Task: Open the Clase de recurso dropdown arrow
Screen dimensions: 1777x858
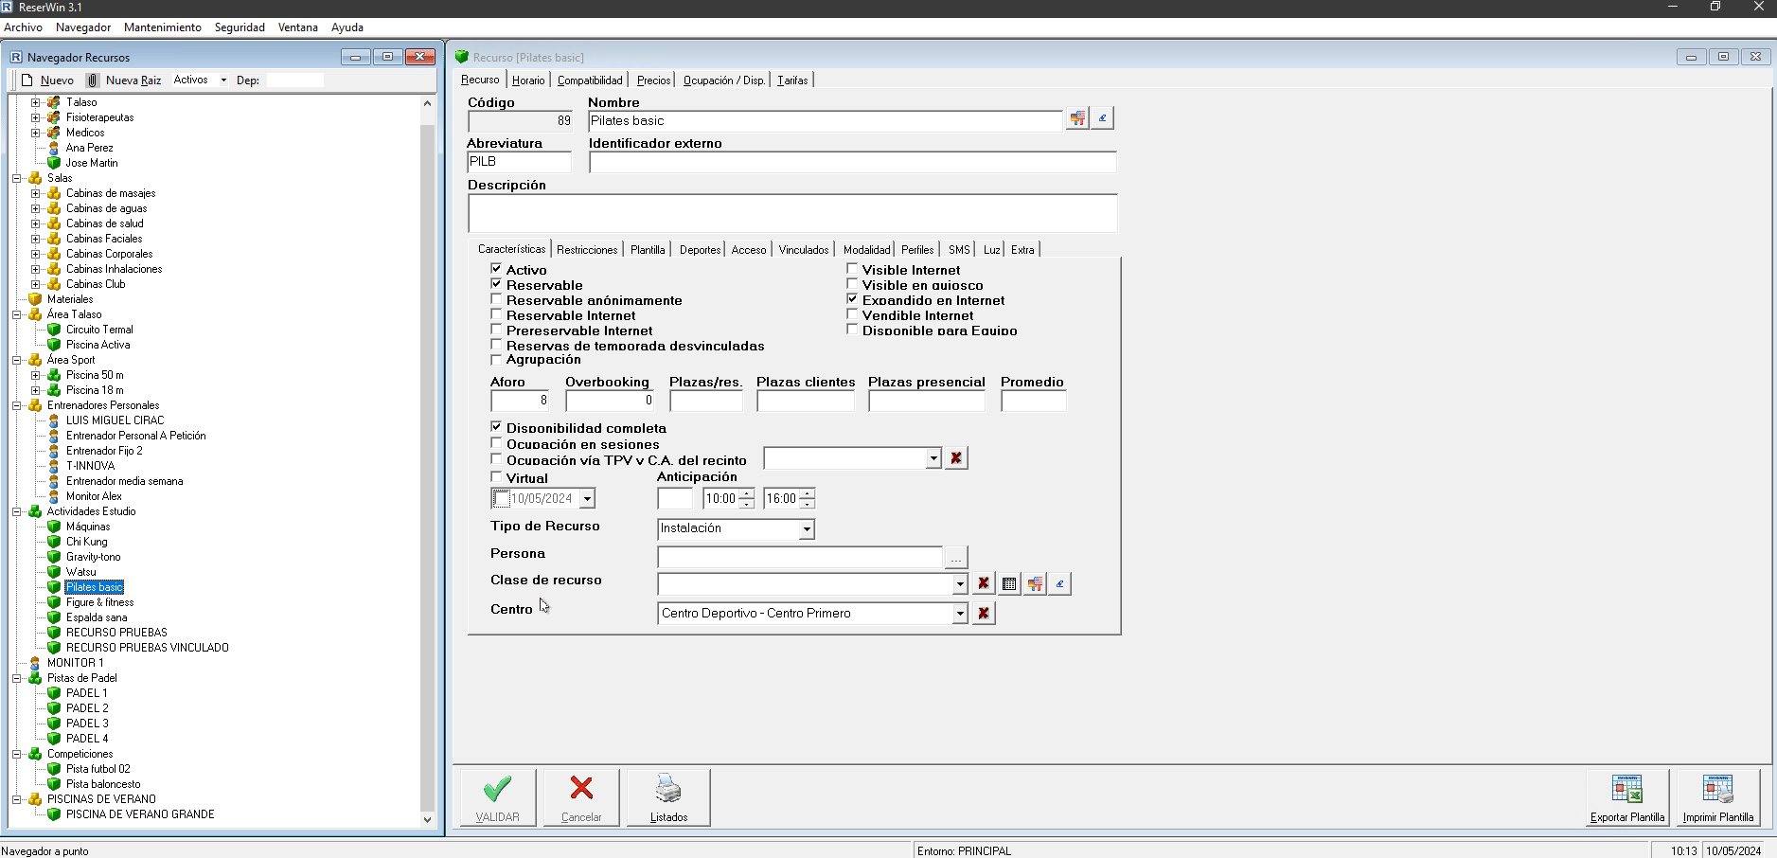Action: pos(960,584)
